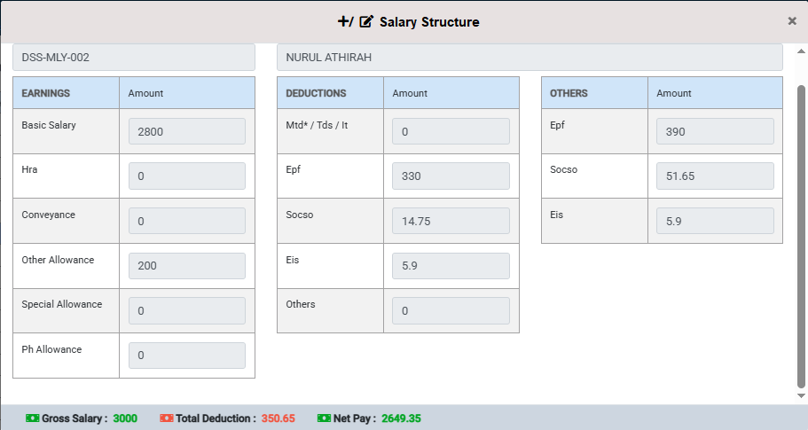Click the scrollbar down arrow

point(802,395)
